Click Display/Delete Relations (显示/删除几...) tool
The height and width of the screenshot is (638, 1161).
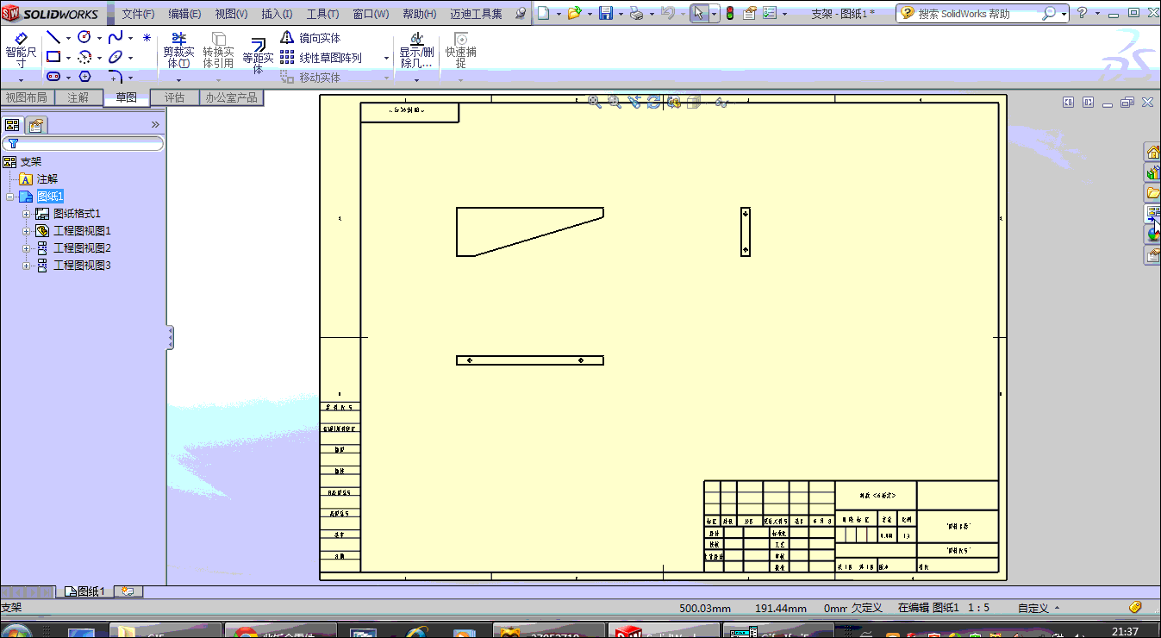(x=416, y=51)
